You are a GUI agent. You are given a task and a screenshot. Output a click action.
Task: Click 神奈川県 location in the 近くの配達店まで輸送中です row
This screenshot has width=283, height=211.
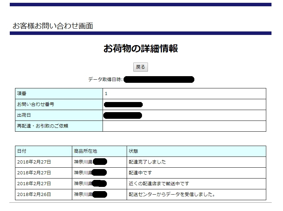pyautogui.click(x=99, y=184)
